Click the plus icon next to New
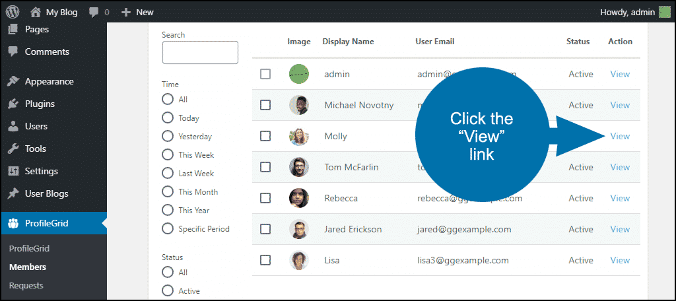 tap(126, 13)
